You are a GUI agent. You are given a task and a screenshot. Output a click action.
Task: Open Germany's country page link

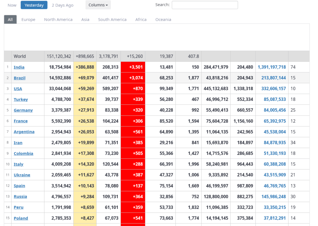[23, 110]
